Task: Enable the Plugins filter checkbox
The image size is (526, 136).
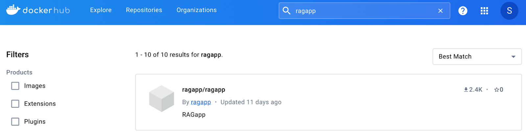Action: [x=15, y=122]
